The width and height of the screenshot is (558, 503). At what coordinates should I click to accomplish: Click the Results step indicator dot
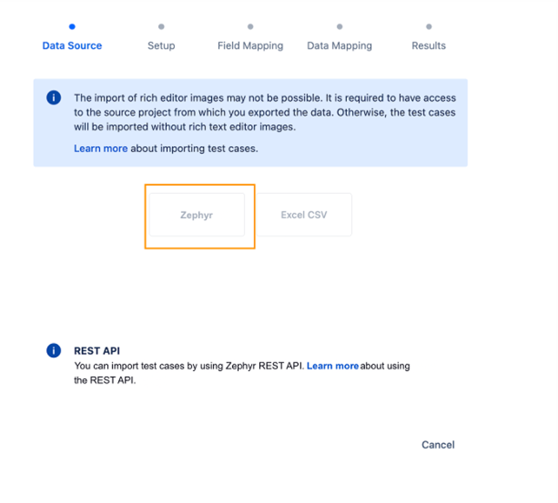[428, 28]
